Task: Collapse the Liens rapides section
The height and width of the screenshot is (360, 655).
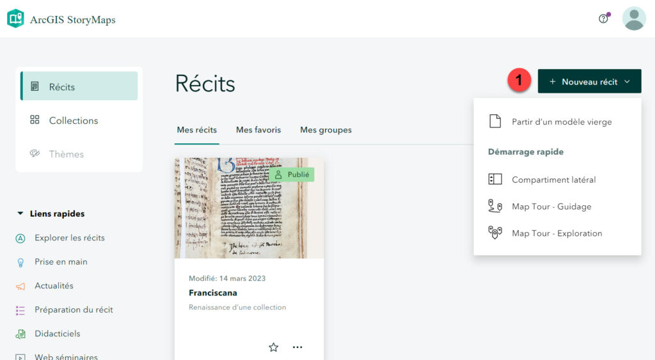Action: (x=20, y=214)
